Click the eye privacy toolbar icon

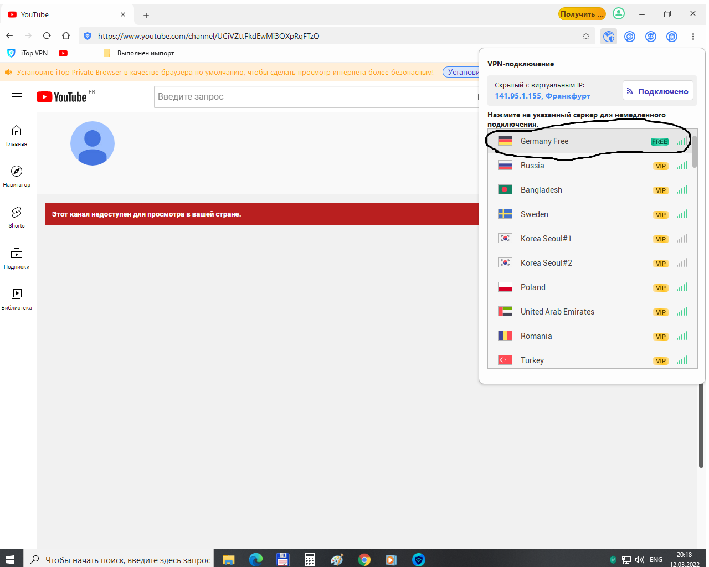(630, 37)
